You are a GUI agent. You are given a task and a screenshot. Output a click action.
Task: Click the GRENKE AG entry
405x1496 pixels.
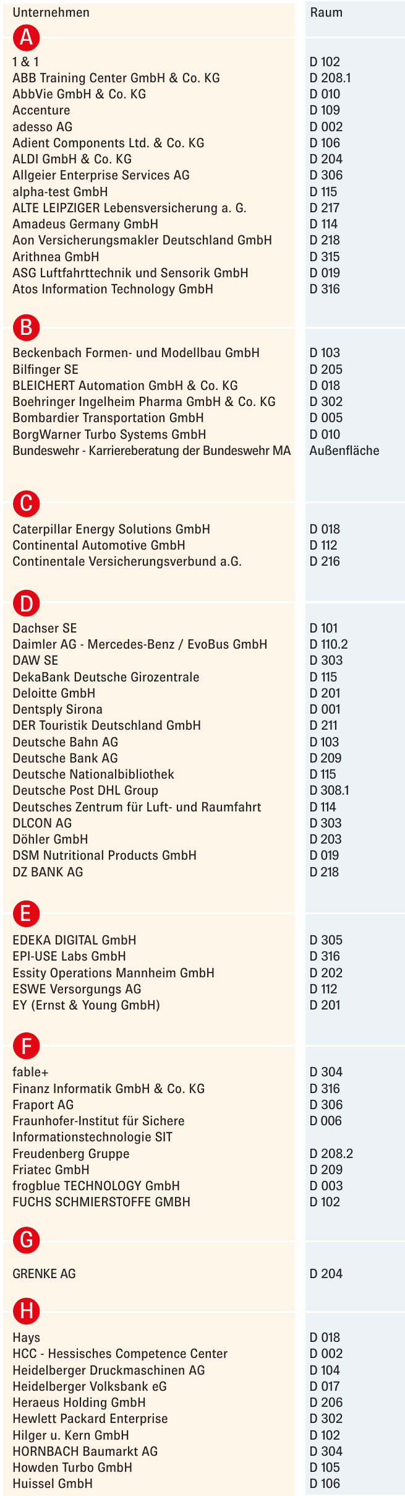click(x=44, y=1274)
